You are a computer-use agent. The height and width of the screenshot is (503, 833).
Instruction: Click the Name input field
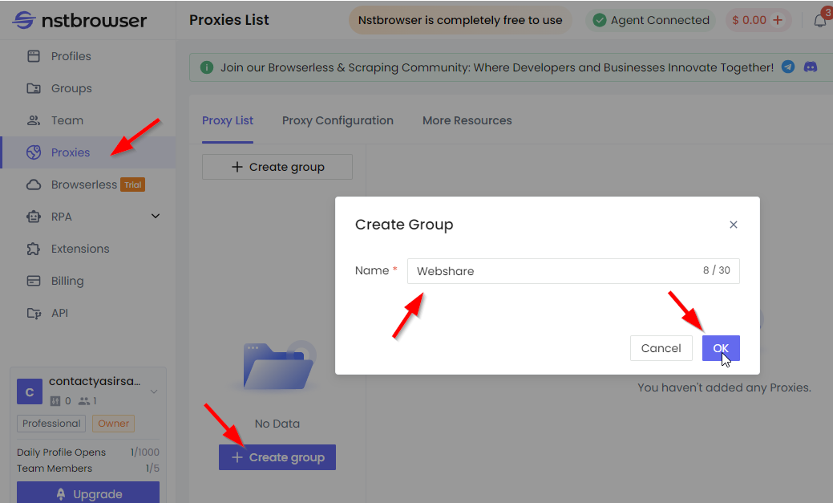tap(573, 271)
